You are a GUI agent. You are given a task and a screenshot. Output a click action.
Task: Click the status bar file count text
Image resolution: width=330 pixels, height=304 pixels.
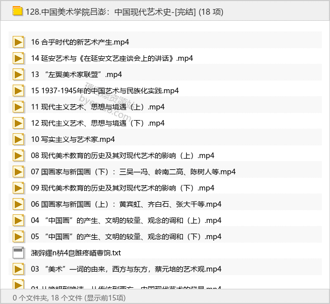[x=69, y=297]
